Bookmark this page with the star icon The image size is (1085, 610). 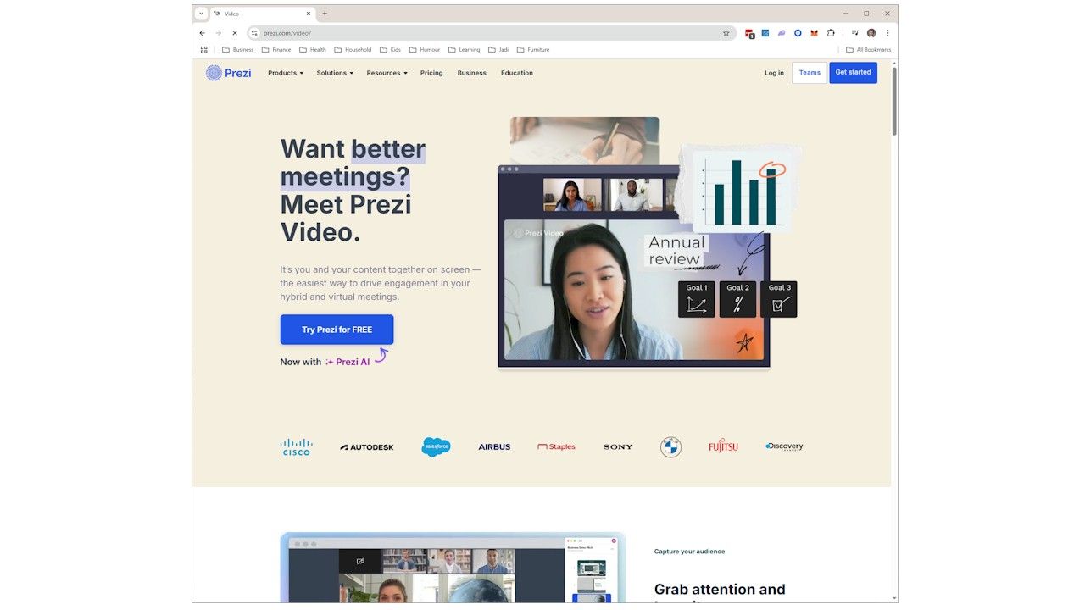point(726,33)
